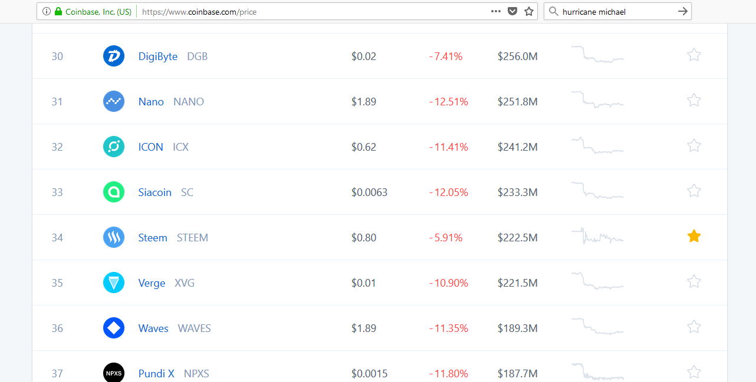Click the rank number 36
This screenshot has width=756, height=382.
coord(57,328)
